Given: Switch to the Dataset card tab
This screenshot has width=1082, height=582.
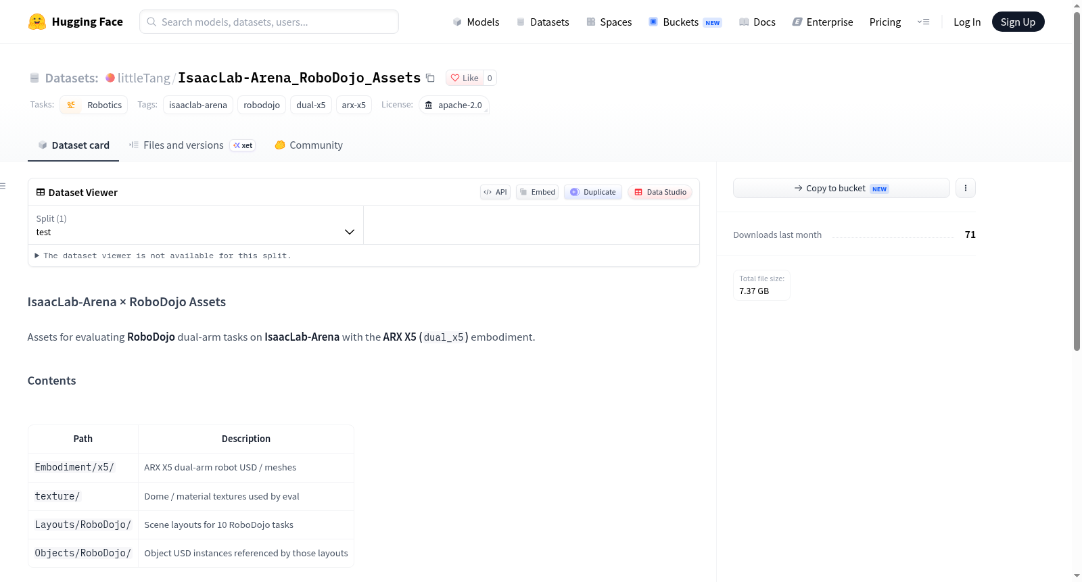Looking at the screenshot, I should 73,145.
